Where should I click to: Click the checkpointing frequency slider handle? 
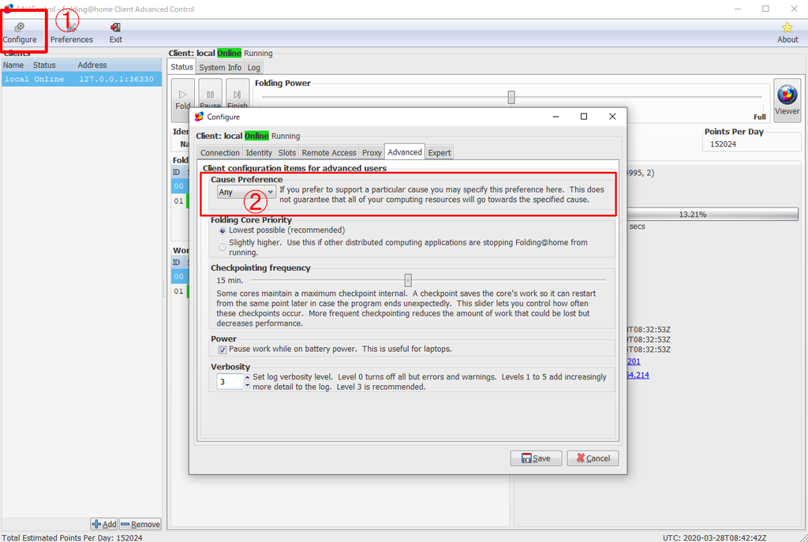(408, 280)
